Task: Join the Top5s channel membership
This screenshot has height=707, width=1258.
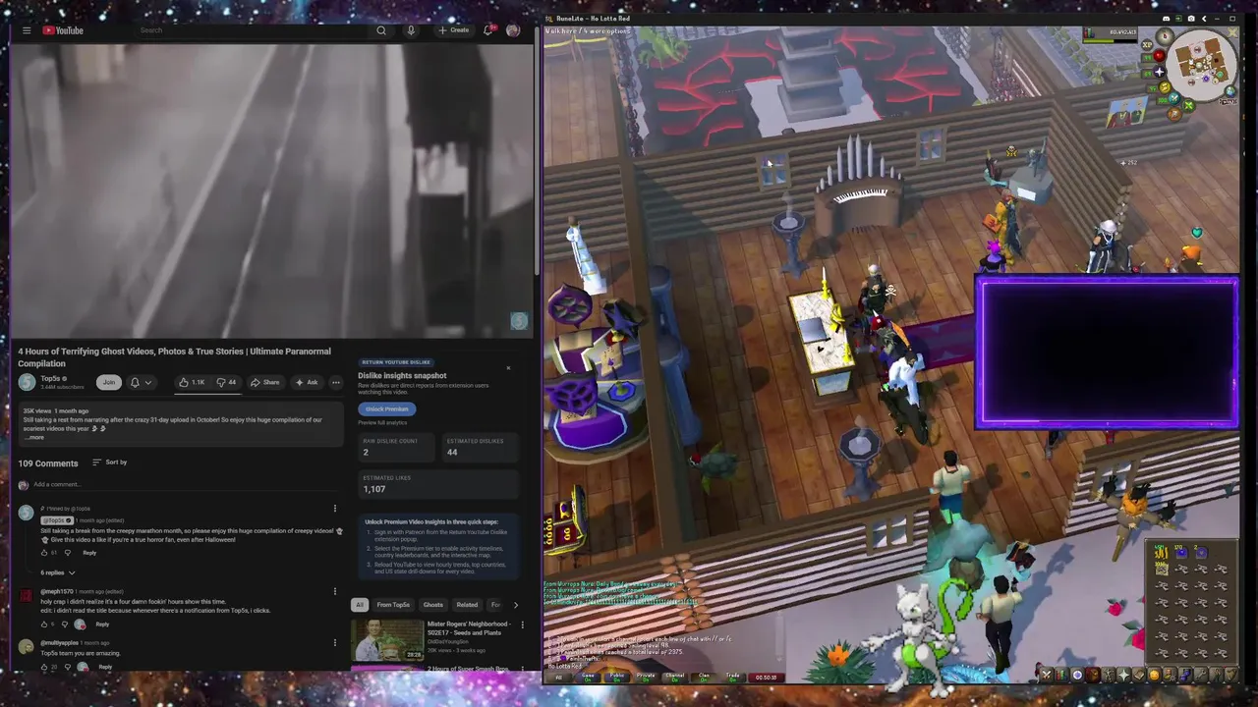Action: pyautogui.click(x=108, y=382)
